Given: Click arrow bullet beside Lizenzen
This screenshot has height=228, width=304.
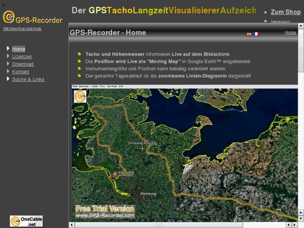Looking at the screenshot, I should 8,56.
